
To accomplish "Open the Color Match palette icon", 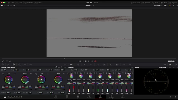I will (8, 64).
